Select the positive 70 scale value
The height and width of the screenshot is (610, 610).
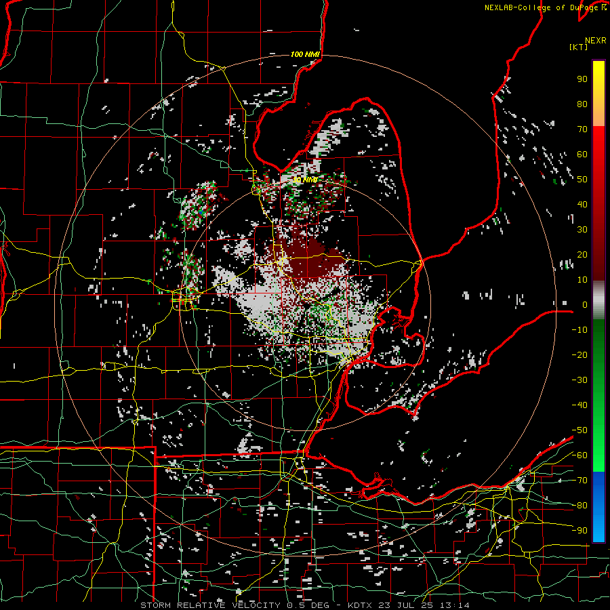[582, 129]
